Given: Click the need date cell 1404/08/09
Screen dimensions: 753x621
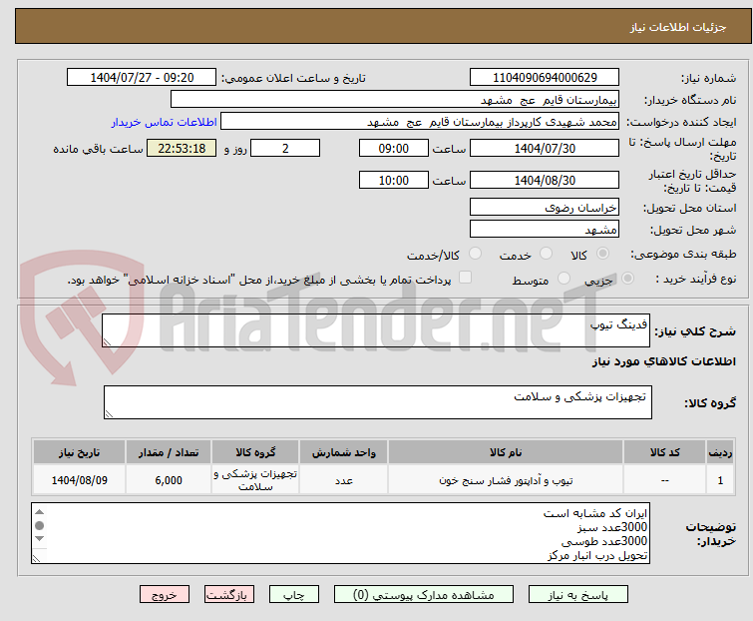Looking at the screenshot, I should [79, 479].
